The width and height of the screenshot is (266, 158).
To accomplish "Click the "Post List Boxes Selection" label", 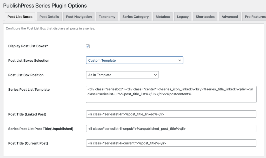I will (x=29, y=61).
